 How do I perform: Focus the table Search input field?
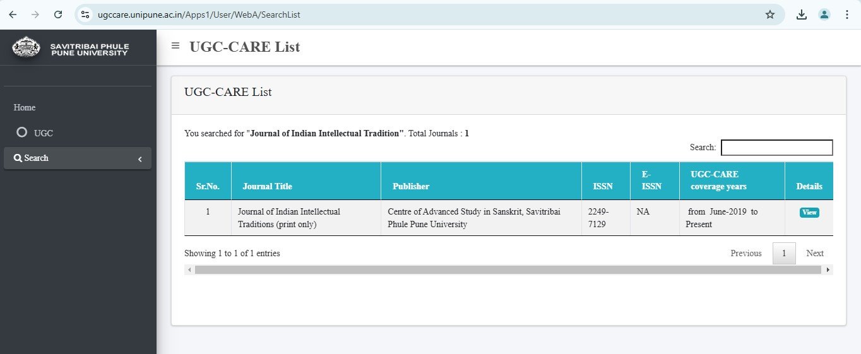pos(777,148)
